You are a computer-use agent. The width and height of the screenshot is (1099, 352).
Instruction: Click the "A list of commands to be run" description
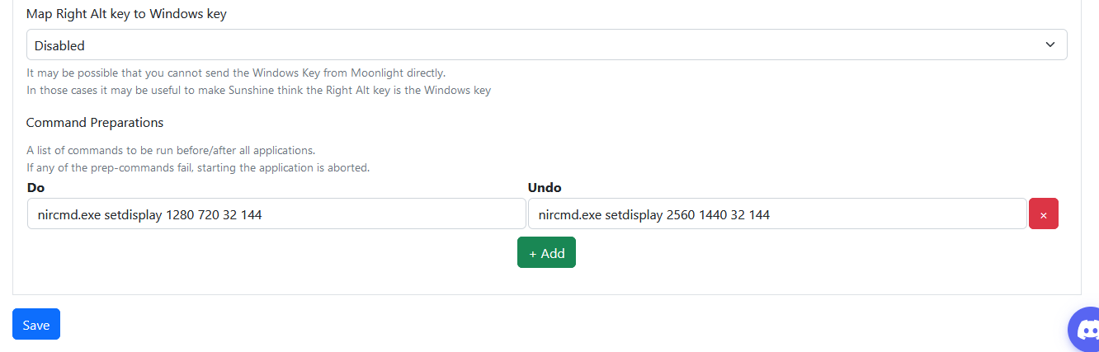click(x=171, y=150)
